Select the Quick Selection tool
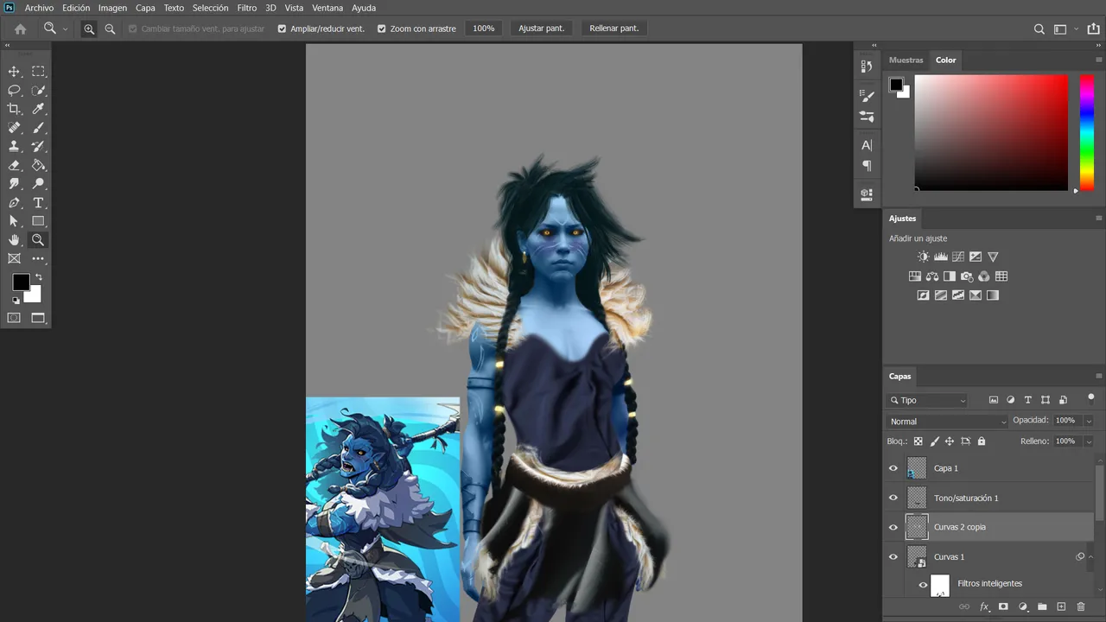 [x=38, y=91]
